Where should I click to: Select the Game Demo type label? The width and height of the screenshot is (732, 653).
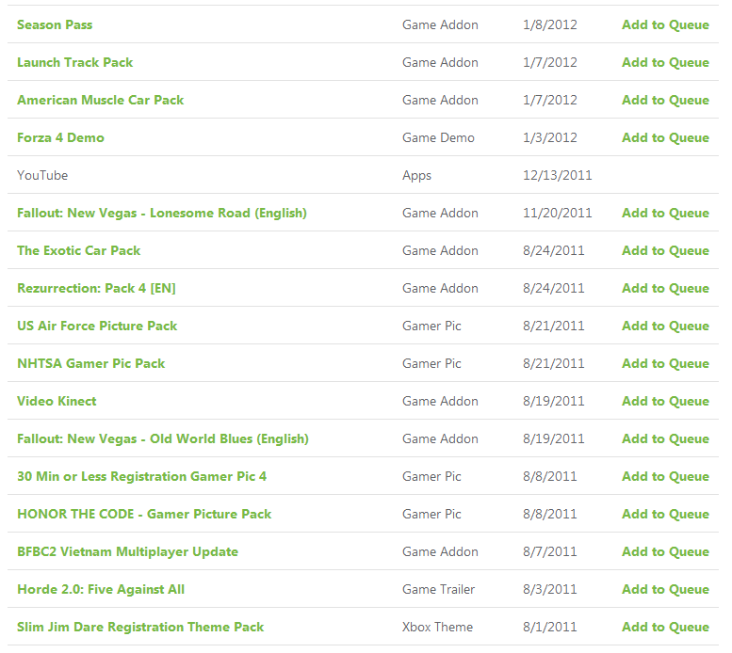[438, 138]
